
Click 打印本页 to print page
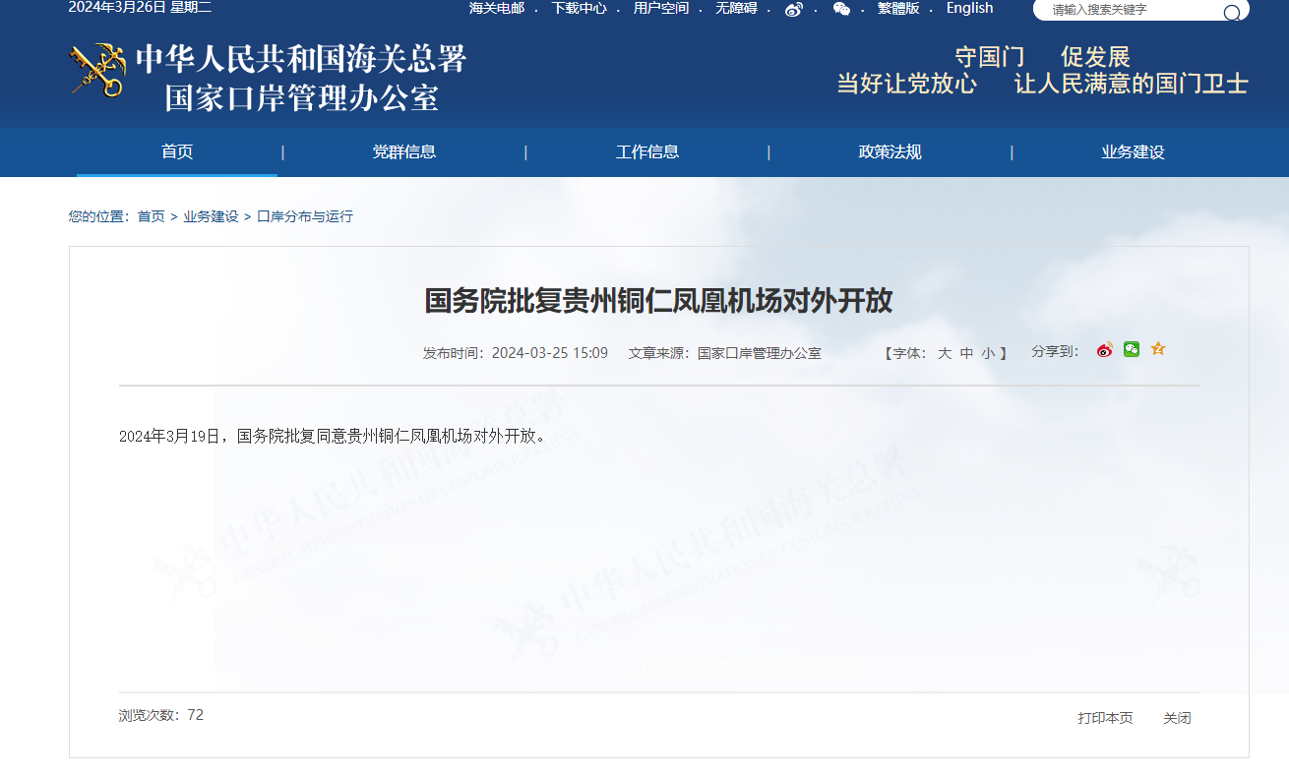coord(1105,718)
